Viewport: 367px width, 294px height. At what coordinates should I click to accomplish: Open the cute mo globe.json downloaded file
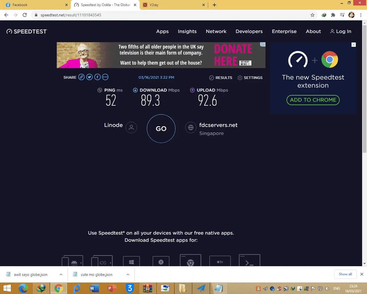pyautogui.click(x=97, y=274)
